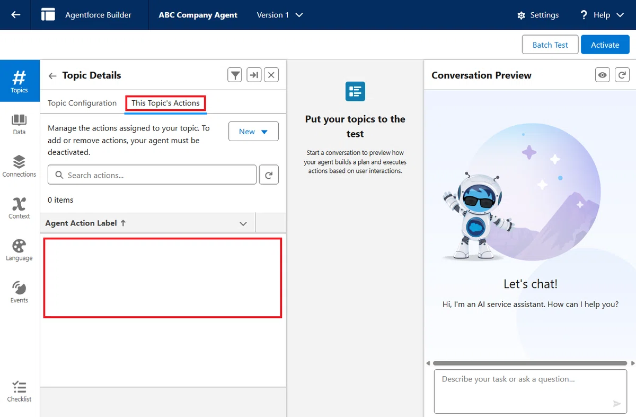Image resolution: width=636 pixels, height=417 pixels.
Task: Activate the agent
Action: point(605,45)
